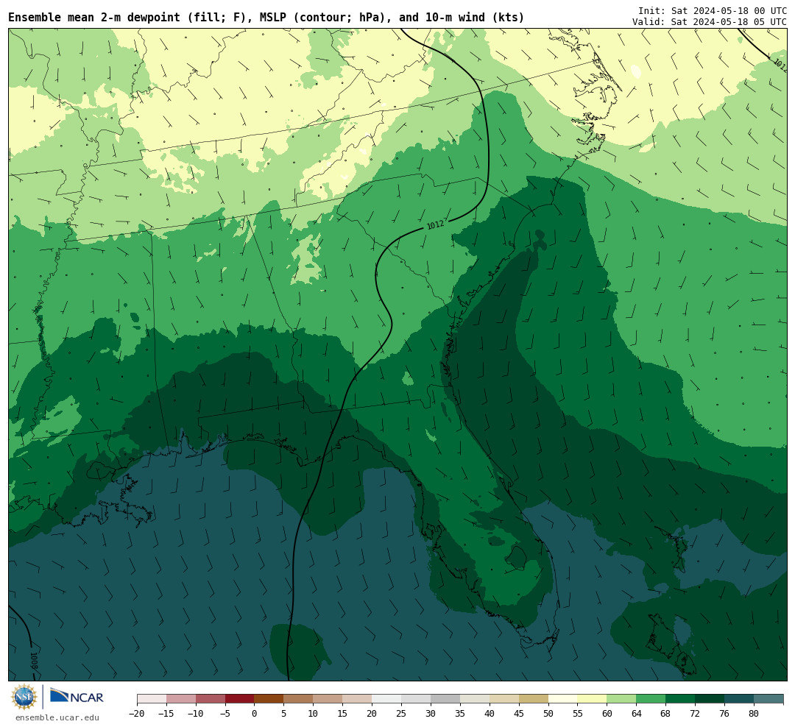Pick the gray 30 to 35 colorbar swatch
The height and width of the screenshot is (727, 795).
[445, 699]
